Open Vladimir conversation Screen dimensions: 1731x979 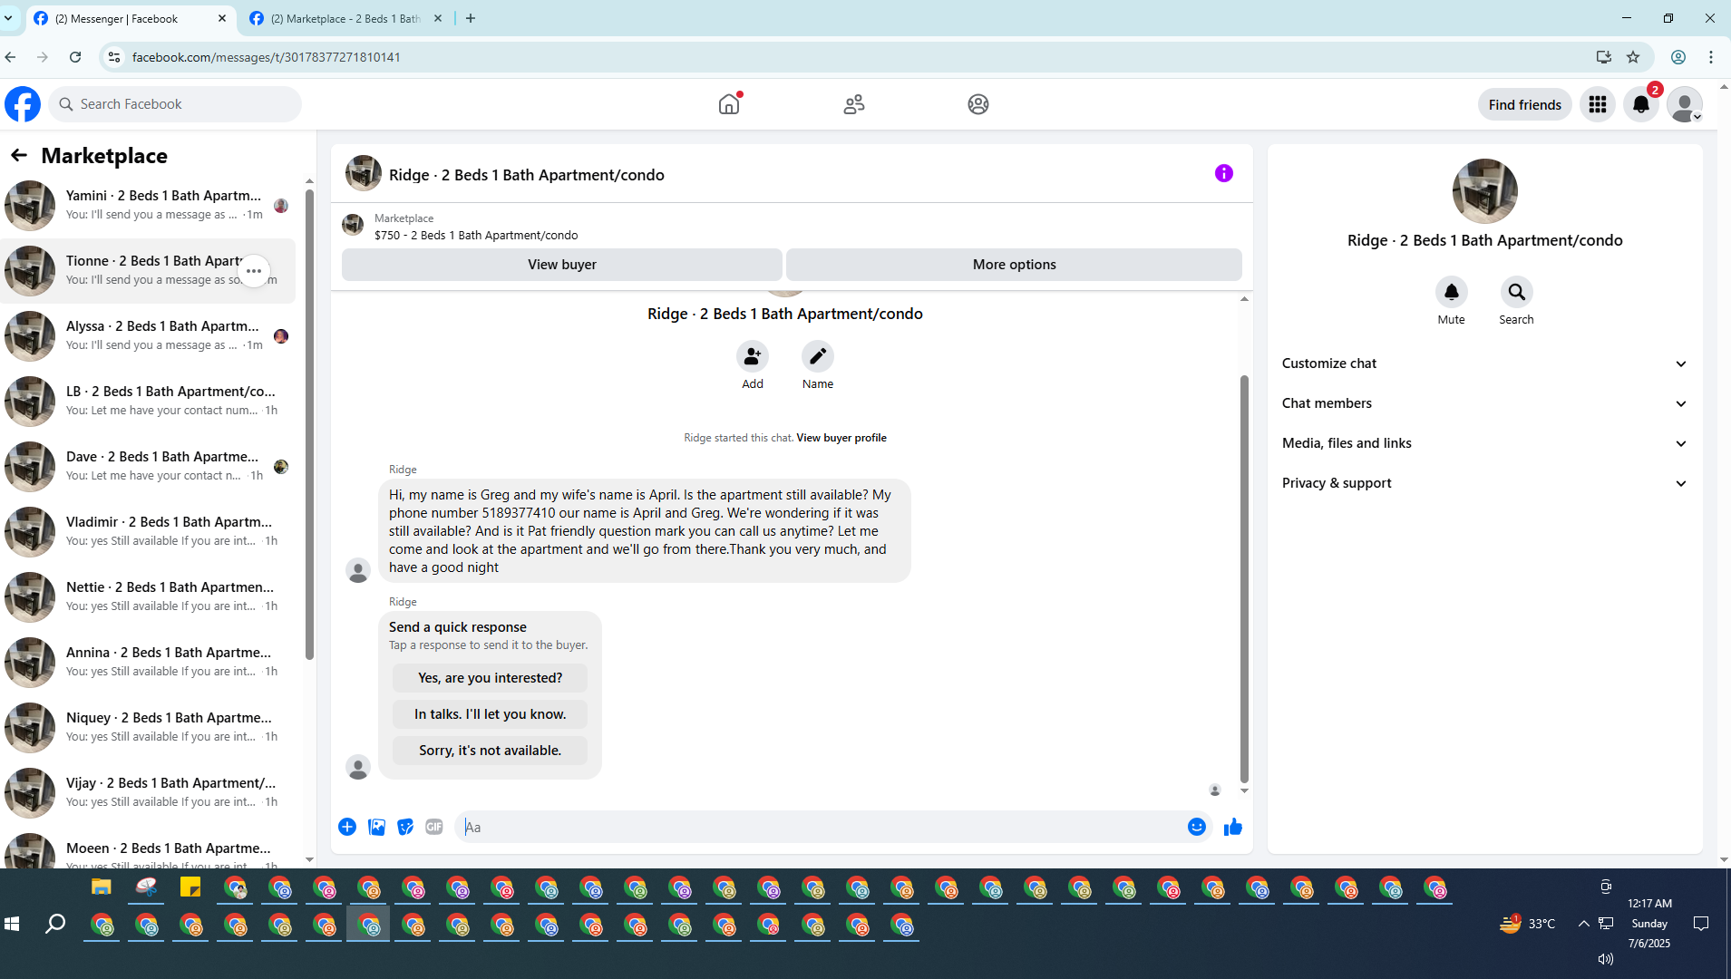point(148,532)
